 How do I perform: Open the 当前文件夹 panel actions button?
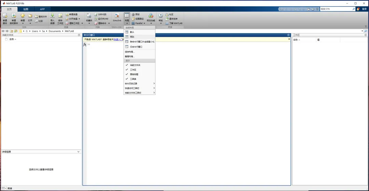coord(79,35)
